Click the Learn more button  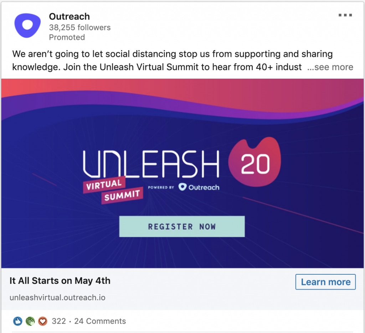click(325, 282)
